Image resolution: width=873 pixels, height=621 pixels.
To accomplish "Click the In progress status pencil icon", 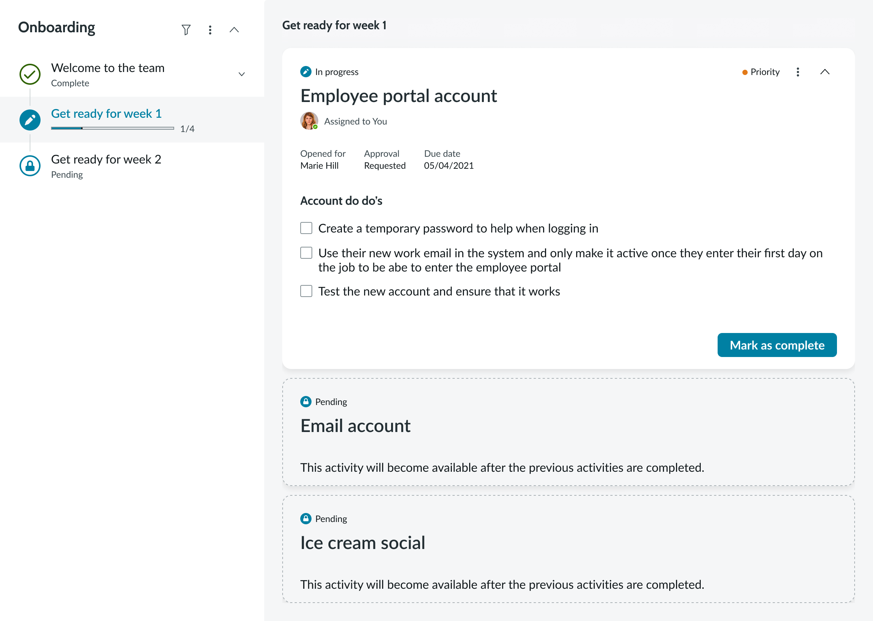I will tap(306, 72).
